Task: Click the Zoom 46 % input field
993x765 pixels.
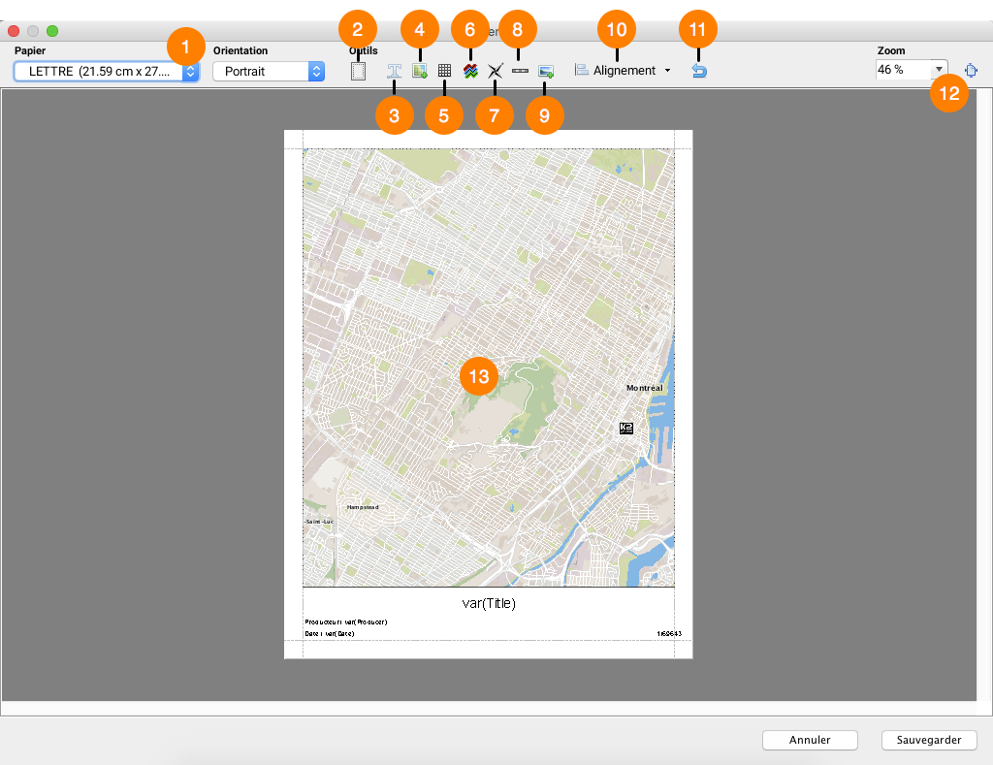Action: point(902,70)
